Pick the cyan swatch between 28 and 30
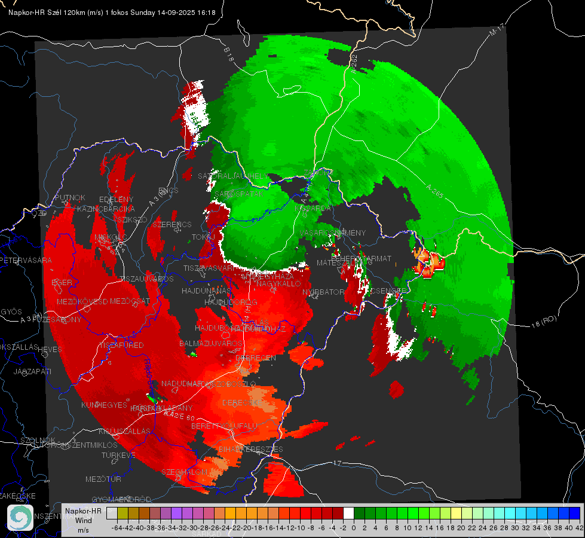This screenshot has height=538, width=585. pyautogui.click(x=510, y=513)
